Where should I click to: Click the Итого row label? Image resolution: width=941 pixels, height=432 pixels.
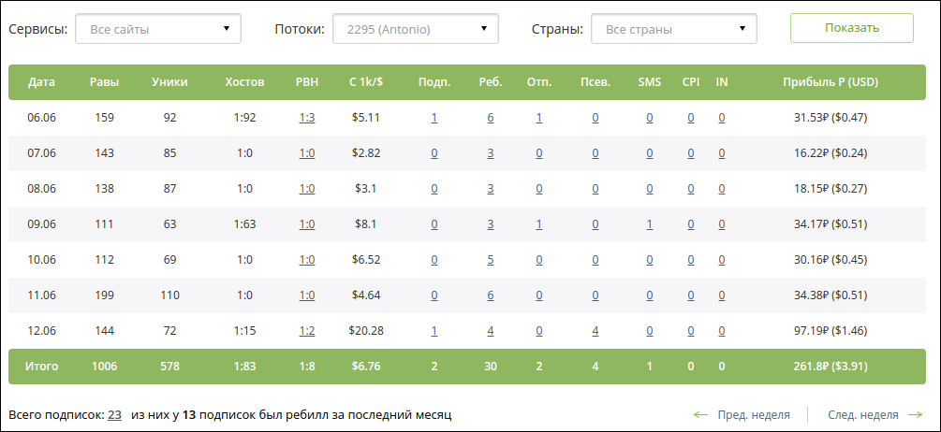(x=41, y=367)
